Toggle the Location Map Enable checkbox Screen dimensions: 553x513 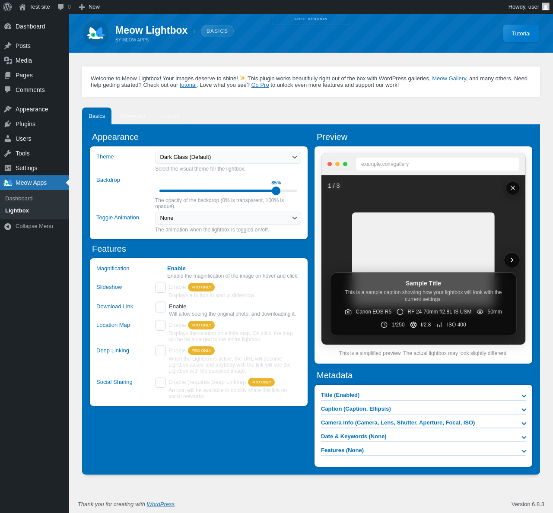pyautogui.click(x=161, y=326)
